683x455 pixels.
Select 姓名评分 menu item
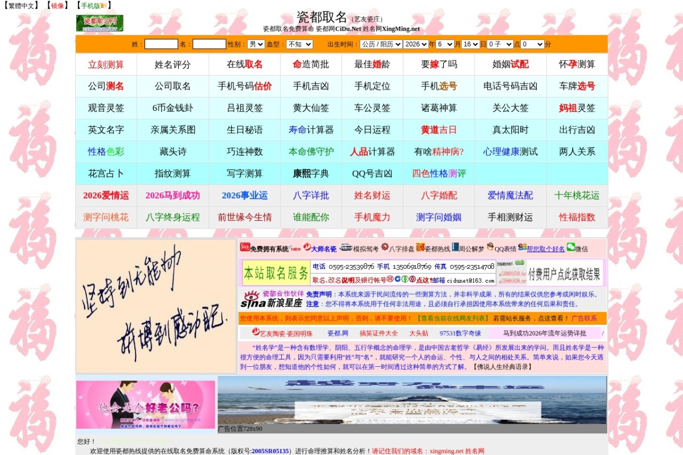[172, 64]
